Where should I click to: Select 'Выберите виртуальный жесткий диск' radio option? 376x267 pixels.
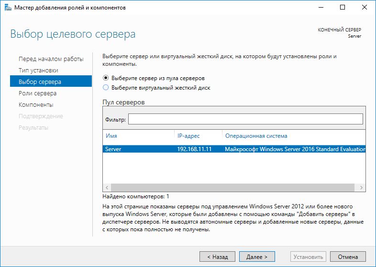pos(106,88)
